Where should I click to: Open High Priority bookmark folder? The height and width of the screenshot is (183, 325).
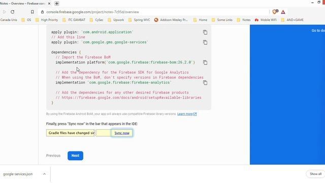47,20
